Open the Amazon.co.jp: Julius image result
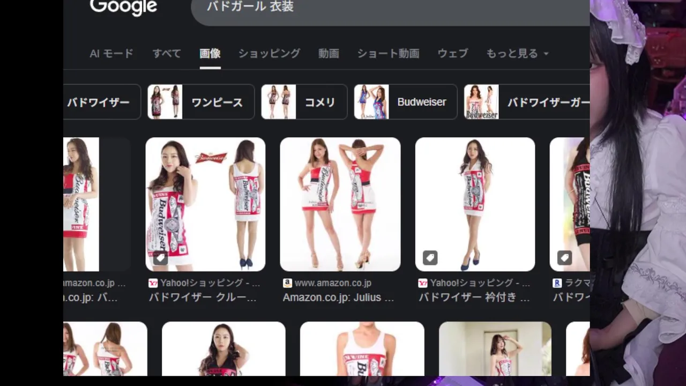The image size is (686, 386). [x=340, y=204]
